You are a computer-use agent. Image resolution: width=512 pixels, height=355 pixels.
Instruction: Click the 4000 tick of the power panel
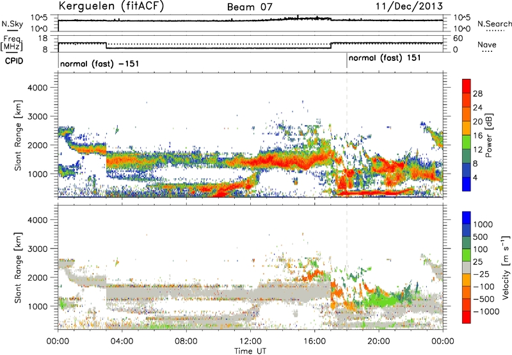[37, 88]
